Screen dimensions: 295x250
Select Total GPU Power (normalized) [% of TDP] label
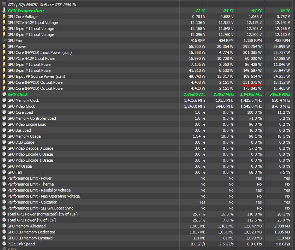coord(42,214)
